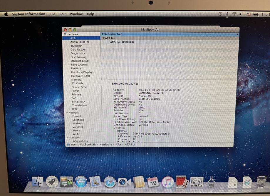Open Time Machine menu bar icon
The width and height of the screenshot is (270, 196).
point(220,14)
